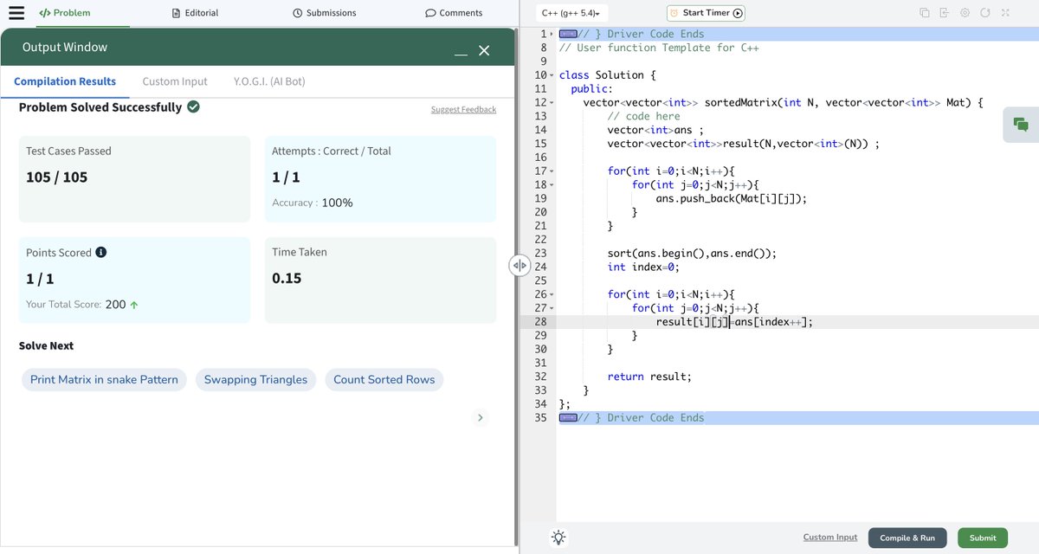Click the Points Scored info icon
Viewport: 1039px width, 554px height.
click(101, 253)
